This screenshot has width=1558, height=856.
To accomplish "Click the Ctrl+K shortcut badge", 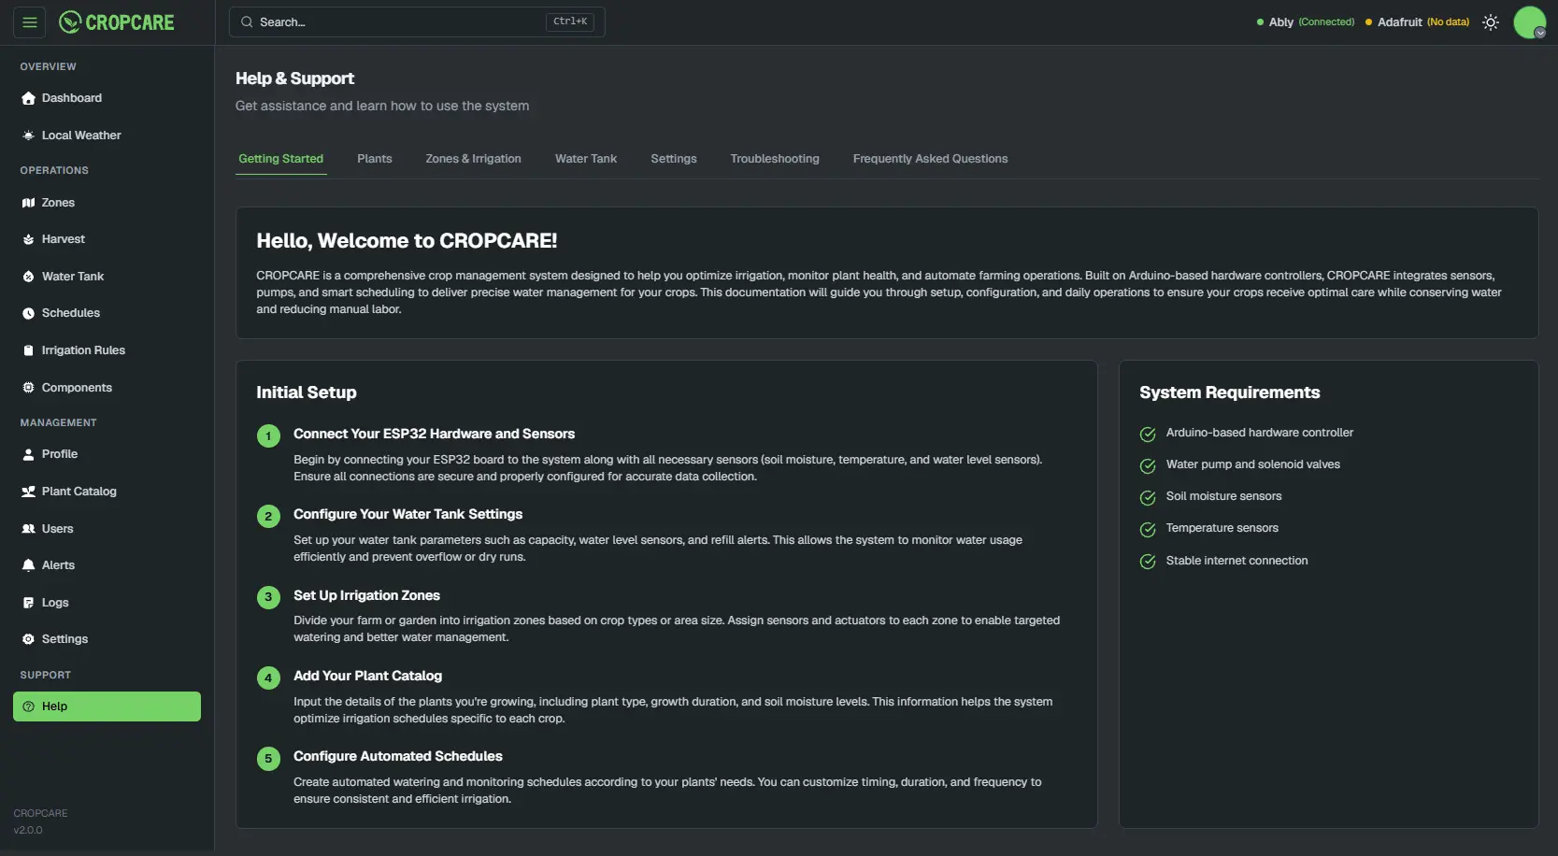I will coord(570,21).
